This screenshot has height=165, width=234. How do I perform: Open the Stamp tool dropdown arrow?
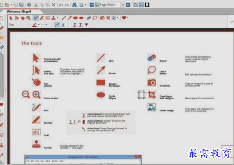[57, 18]
